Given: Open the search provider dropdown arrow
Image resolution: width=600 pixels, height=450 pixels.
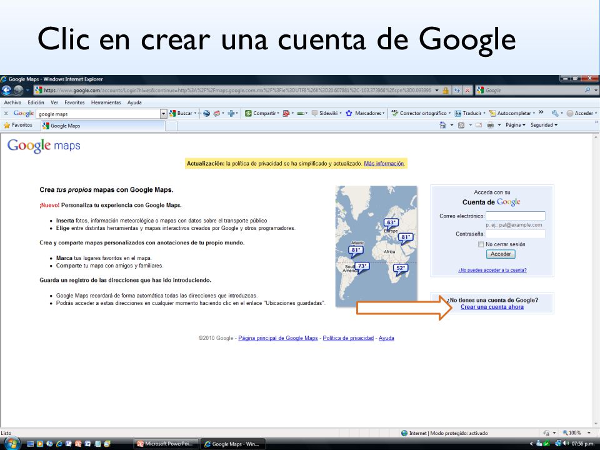Looking at the screenshot, I should [596, 90].
